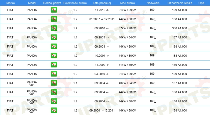
Task: Click the production date 03.2010 ->
Action: tap(102, 74)
